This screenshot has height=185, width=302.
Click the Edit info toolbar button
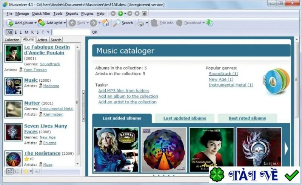point(162,23)
